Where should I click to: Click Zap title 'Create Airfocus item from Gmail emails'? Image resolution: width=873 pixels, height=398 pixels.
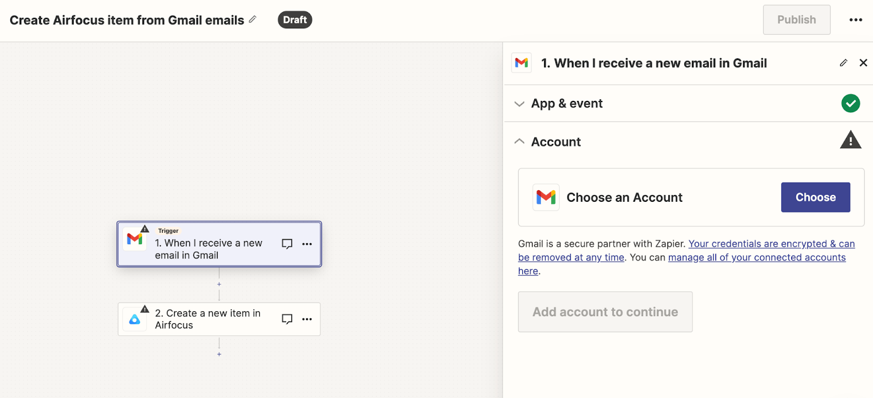tap(127, 20)
